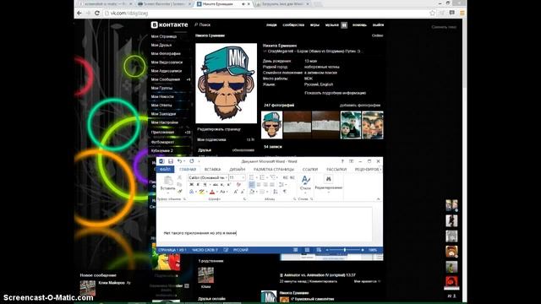Open the Chrome menu hamburger icon
Image resolution: width=541 pixels, height=304 pixels.
coord(462,14)
